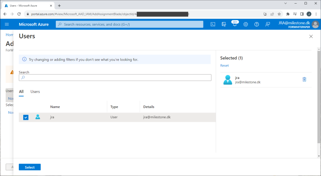Launch Azure Cloud Shell
The height and width of the screenshot is (176, 321).
point(213,24)
